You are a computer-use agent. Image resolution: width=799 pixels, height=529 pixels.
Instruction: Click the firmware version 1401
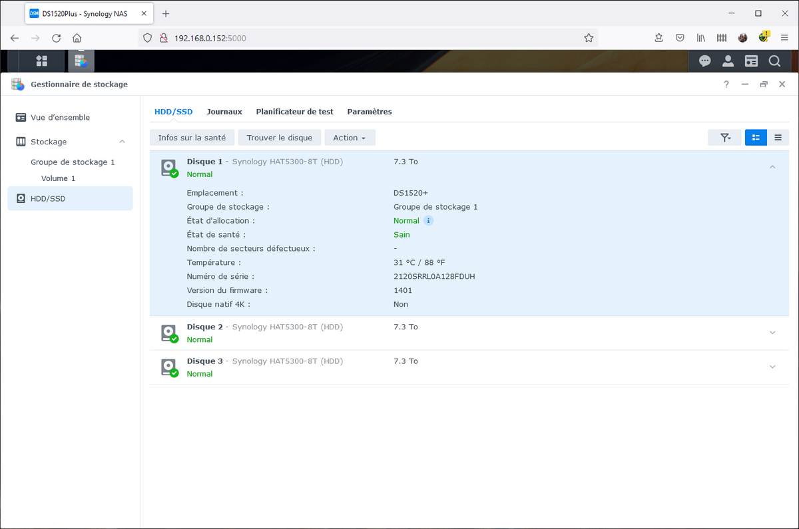pos(403,290)
